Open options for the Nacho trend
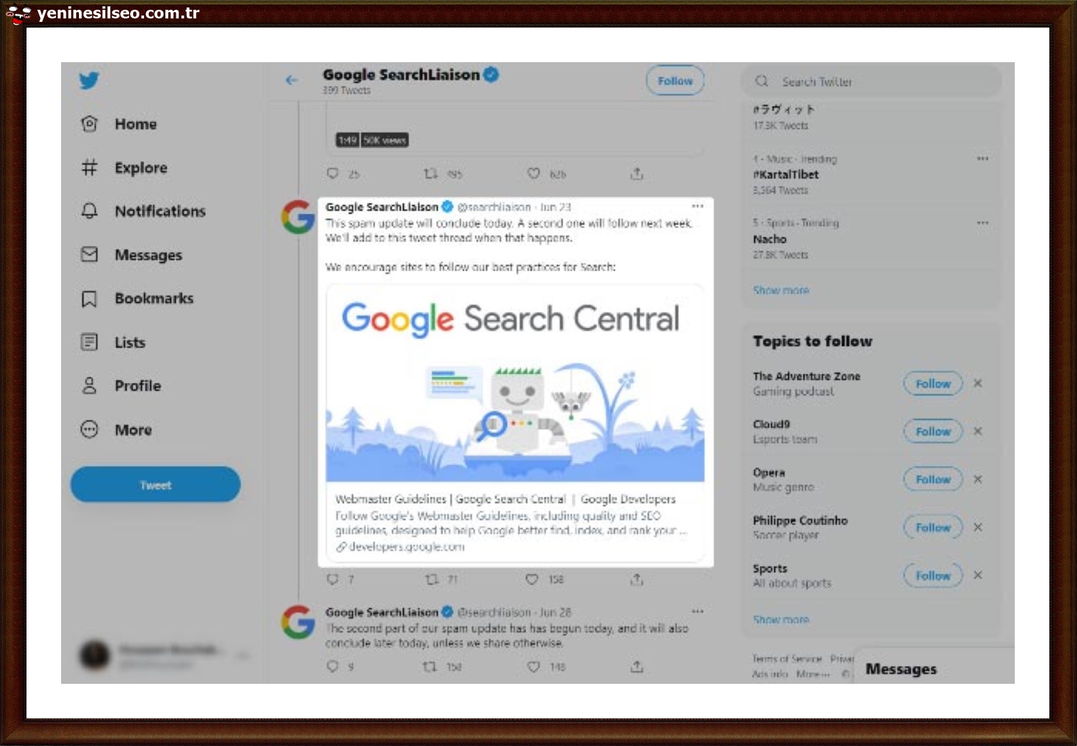The image size is (1077, 746). [x=982, y=223]
